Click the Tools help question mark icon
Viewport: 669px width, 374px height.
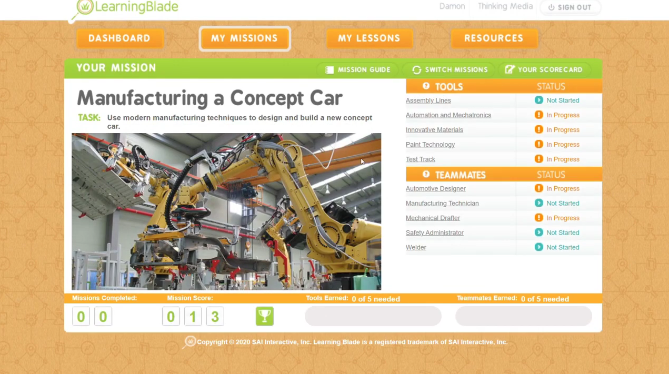tap(426, 86)
